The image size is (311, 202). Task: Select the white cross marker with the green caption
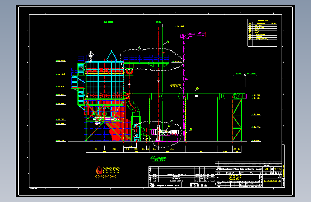pyautogui.click(x=245, y=75)
